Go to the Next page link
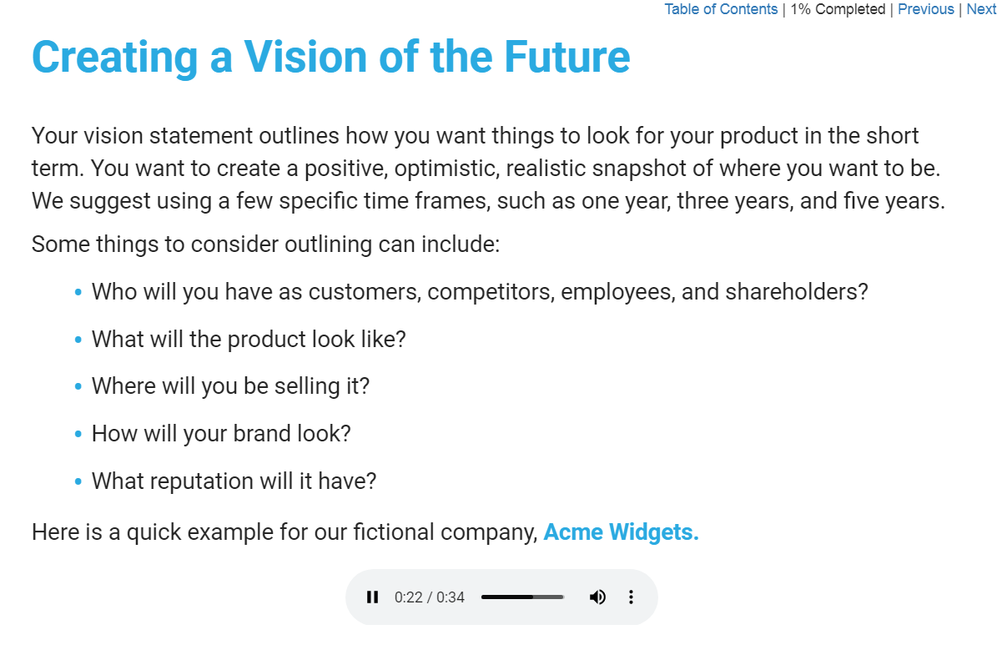This screenshot has width=1002, height=660. point(981,9)
